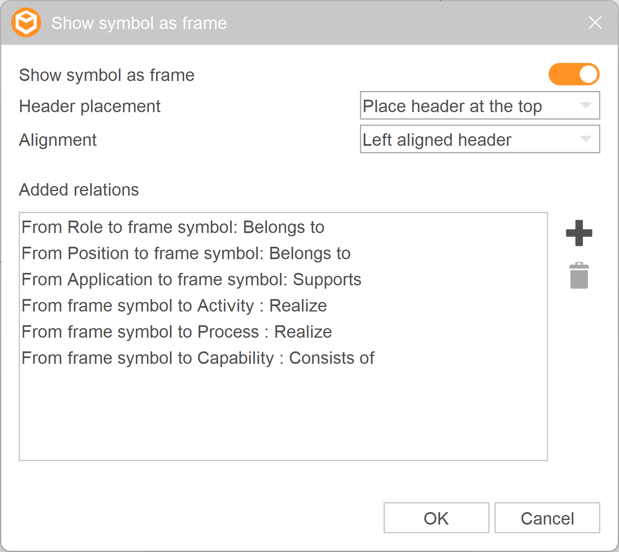Click the delete icon below the add button
This screenshot has height=552, width=619.
[x=579, y=275]
